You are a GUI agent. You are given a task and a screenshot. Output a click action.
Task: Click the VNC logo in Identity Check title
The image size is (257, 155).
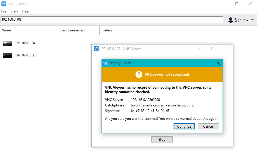(105, 63)
